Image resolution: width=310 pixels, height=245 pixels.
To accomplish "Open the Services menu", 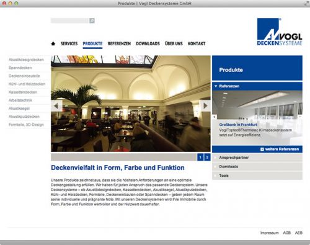I will (x=69, y=43).
